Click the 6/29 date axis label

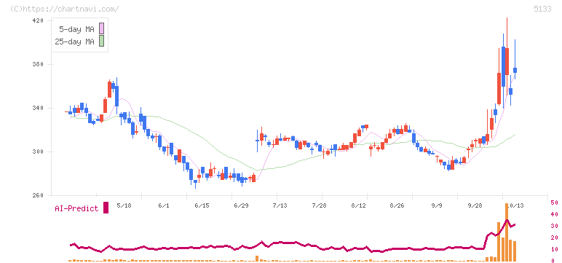tap(241, 205)
